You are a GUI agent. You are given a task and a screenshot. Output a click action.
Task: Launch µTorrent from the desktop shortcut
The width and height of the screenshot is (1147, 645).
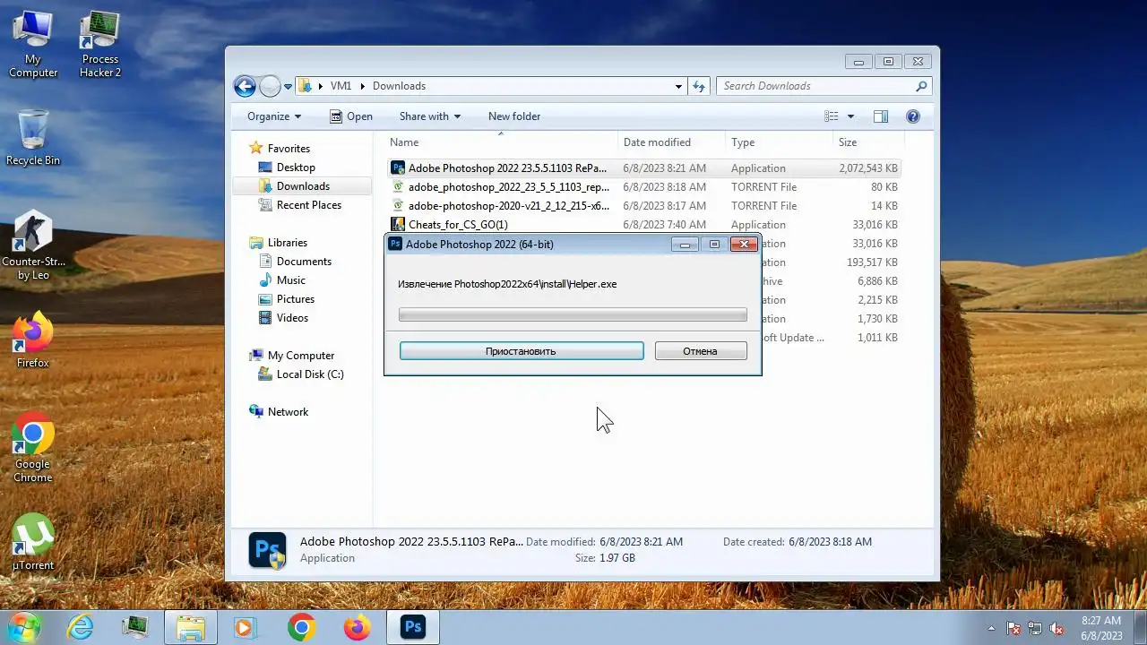tap(33, 542)
